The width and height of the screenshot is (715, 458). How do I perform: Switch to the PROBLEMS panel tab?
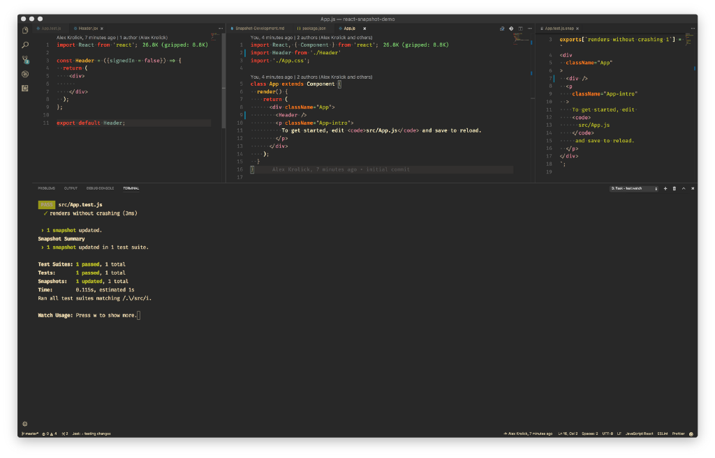47,188
